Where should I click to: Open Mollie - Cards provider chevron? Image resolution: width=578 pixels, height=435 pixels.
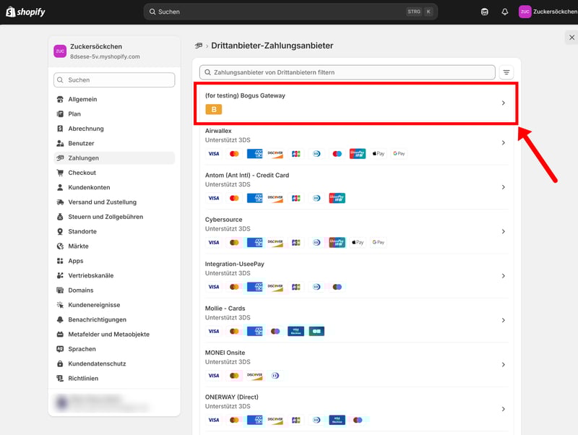504,321
